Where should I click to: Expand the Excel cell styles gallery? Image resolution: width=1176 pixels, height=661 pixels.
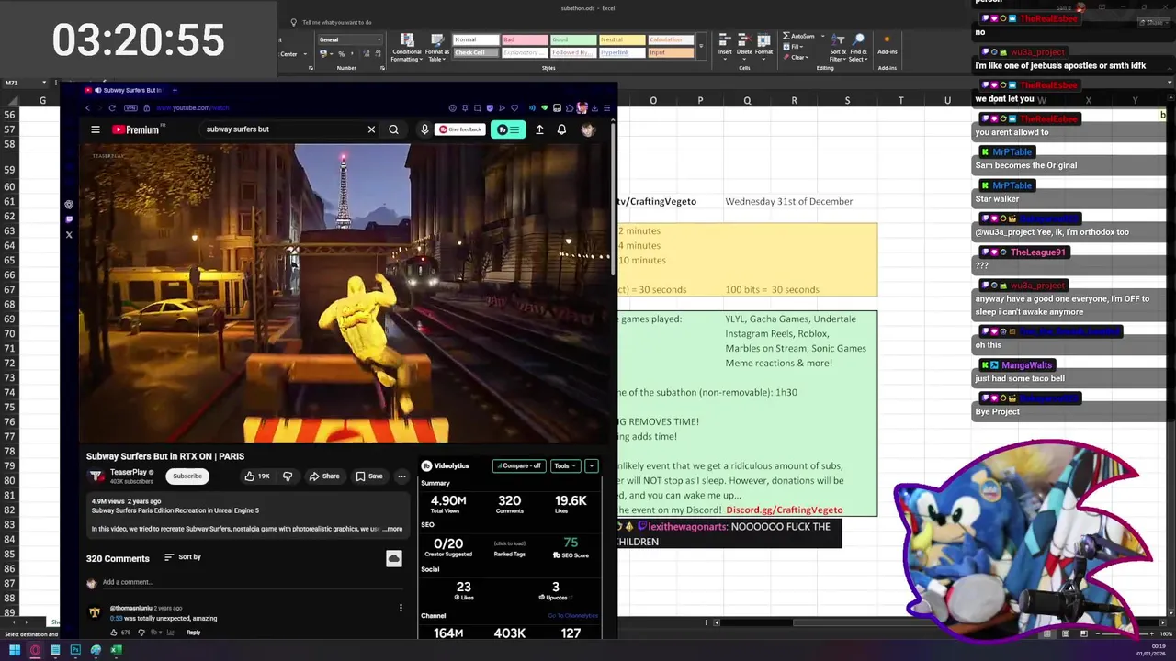point(701,46)
